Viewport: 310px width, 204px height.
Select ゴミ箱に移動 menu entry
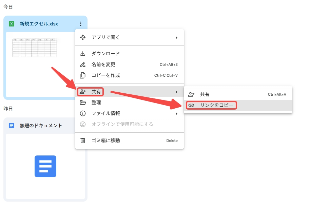130,141
